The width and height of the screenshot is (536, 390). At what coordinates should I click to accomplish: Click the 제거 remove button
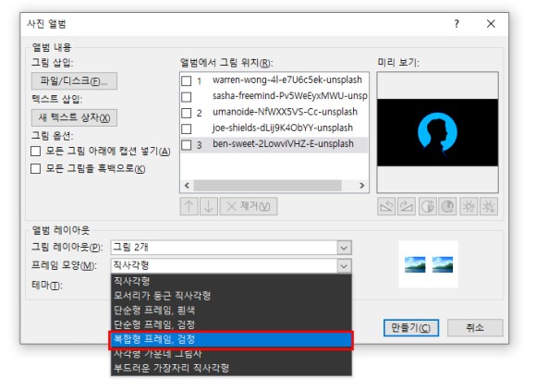[x=249, y=206]
